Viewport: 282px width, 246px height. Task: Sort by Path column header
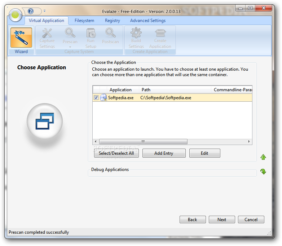175,89
